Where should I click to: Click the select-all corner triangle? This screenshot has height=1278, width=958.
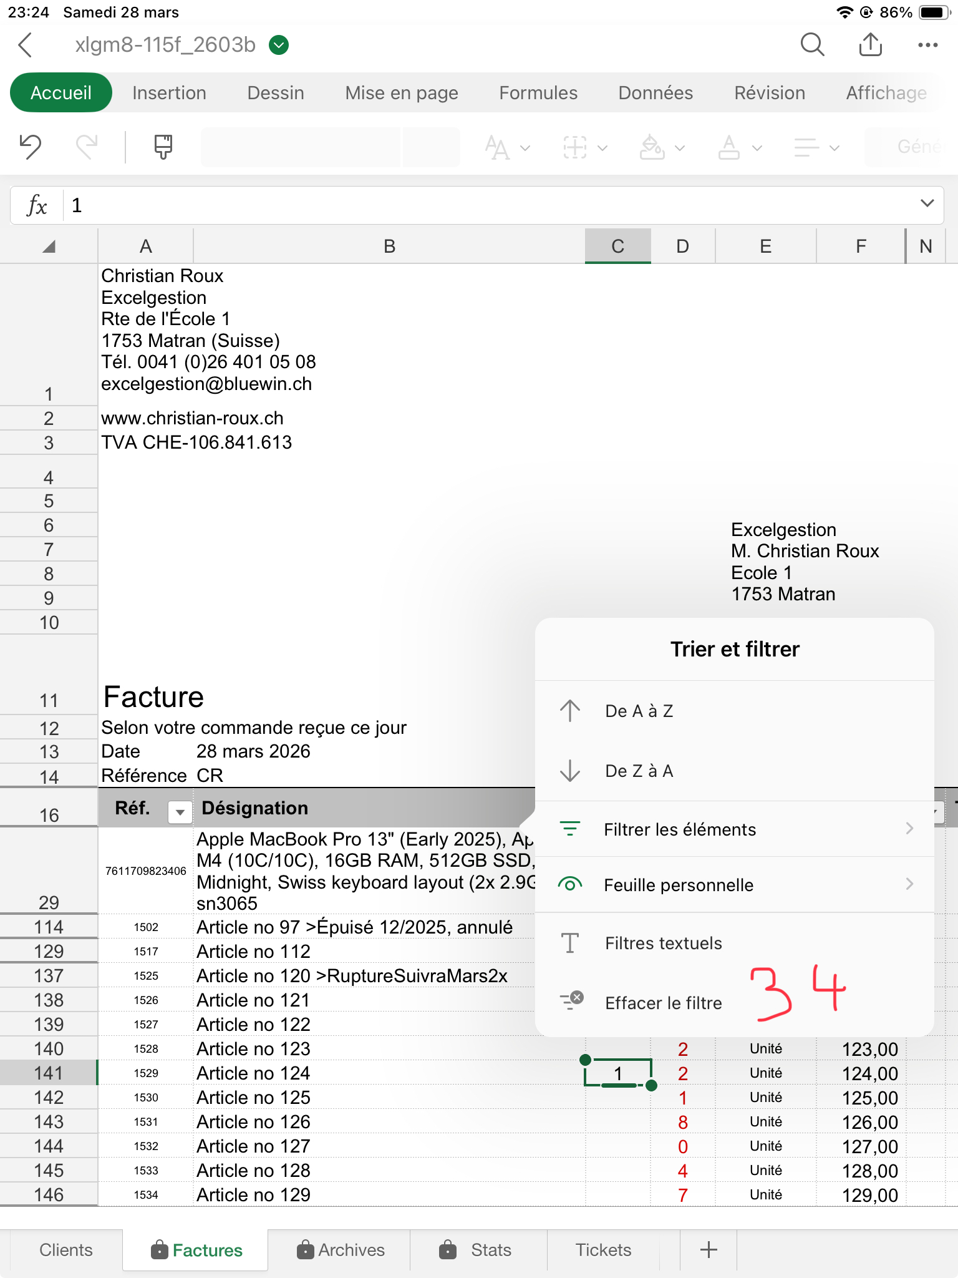click(x=49, y=246)
